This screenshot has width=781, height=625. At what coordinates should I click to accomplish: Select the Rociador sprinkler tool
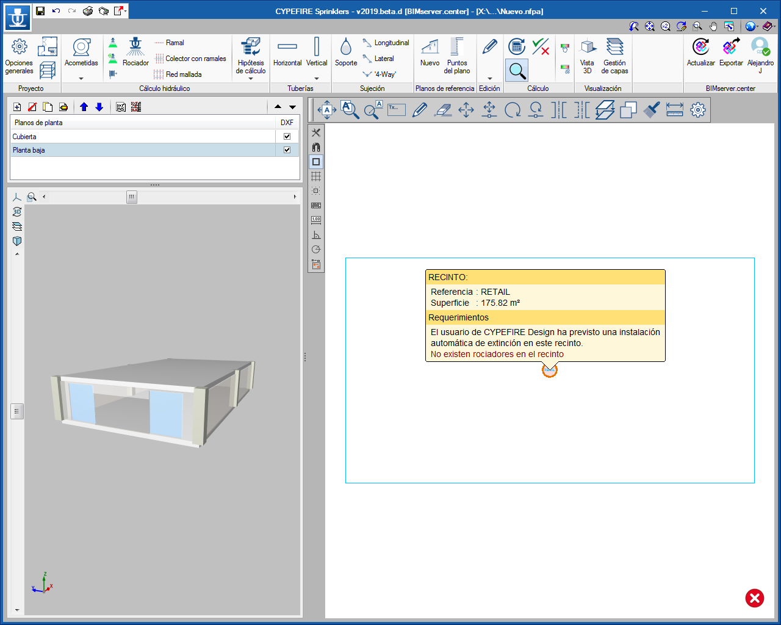[x=135, y=52]
